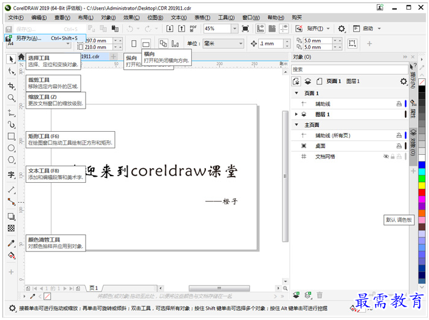This screenshot has width=429, height=320.
Task: Click the delete trash icon in Objects docker
Action: tap(319, 295)
